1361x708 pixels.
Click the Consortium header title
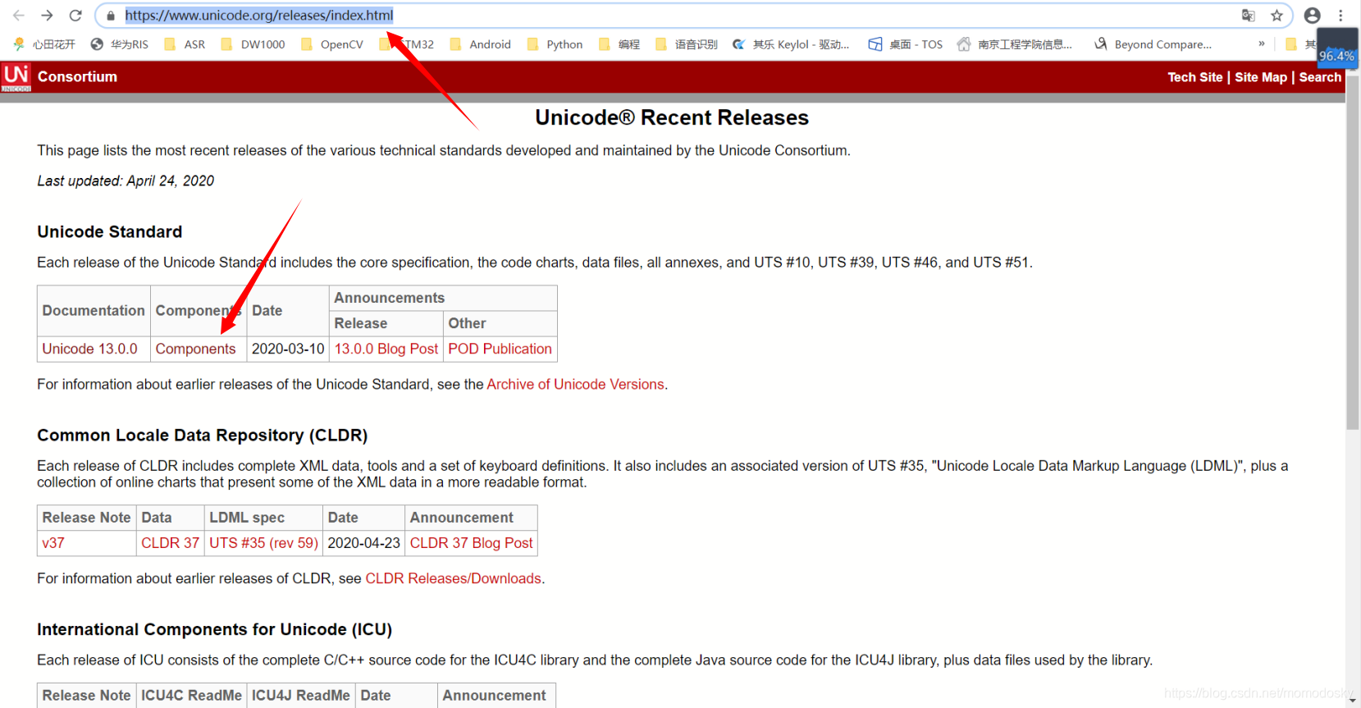(77, 77)
